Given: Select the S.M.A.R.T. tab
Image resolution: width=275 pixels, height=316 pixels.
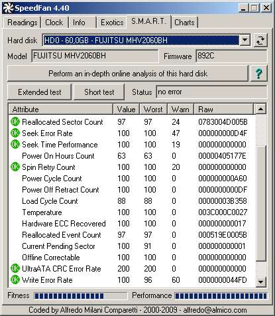Looking at the screenshot, I should click(x=148, y=21).
